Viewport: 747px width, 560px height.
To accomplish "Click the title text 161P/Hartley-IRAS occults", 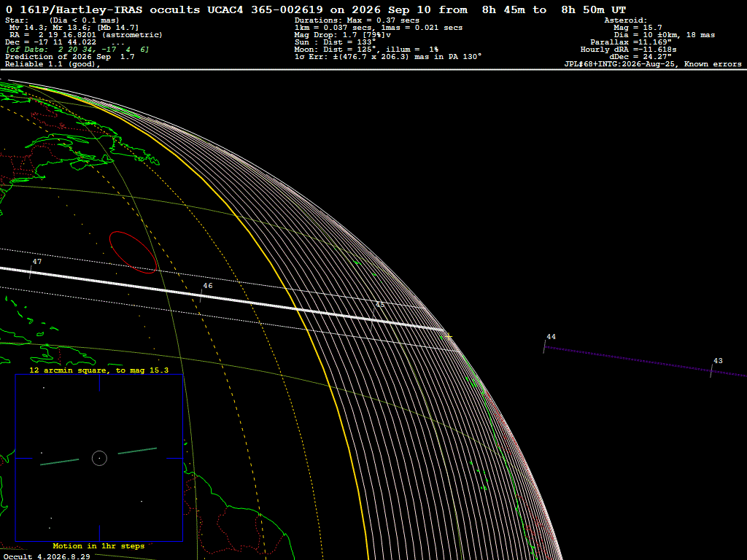I will tap(110, 9).
